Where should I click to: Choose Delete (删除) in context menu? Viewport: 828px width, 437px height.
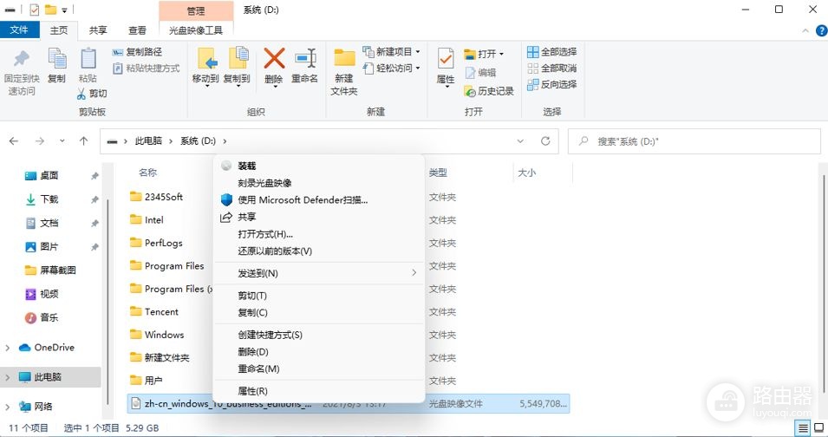click(x=319, y=351)
